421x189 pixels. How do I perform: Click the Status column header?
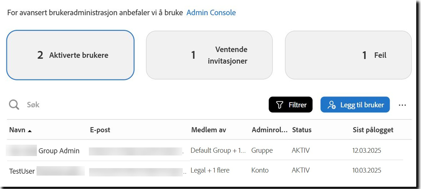pyautogui.click(x=302, y=130)
